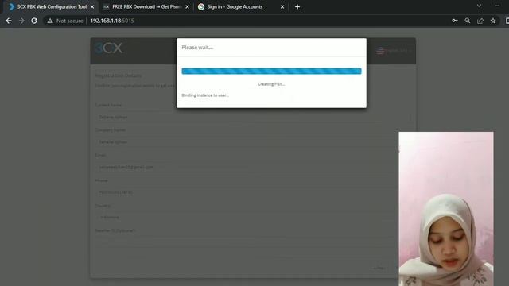Click the Contact Name input field
Image resolution: width=509 pixels, height=286 pixels.
pos(253,117)
